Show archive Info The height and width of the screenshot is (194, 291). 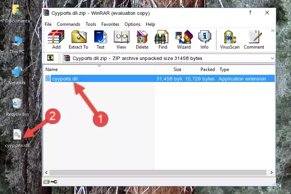[x=204, y=39]
